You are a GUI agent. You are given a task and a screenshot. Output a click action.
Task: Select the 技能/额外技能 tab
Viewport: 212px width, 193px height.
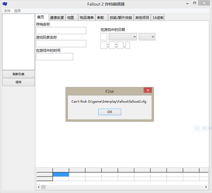(121, 18)
